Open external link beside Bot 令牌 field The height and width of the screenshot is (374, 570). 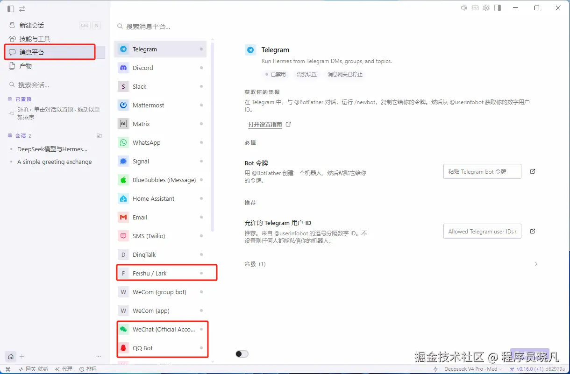[x=533, y=171]
